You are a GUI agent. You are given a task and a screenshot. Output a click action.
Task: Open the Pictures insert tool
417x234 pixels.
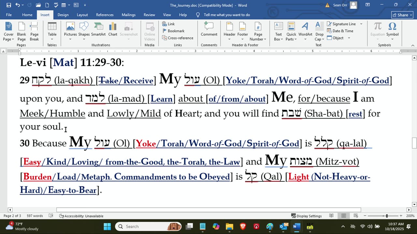point(70,32)
